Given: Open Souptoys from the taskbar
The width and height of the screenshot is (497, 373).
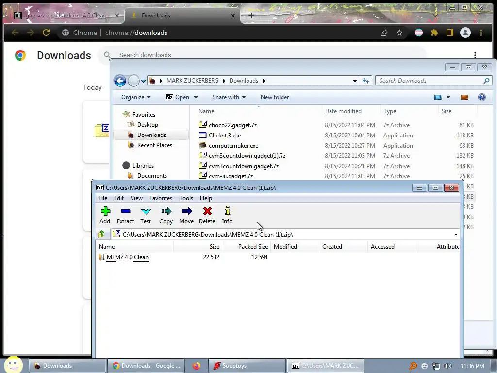Looking at the screenshot, I should coord(247,366).
